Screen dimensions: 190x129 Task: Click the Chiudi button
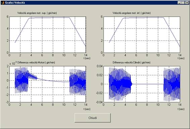point(93,118)
